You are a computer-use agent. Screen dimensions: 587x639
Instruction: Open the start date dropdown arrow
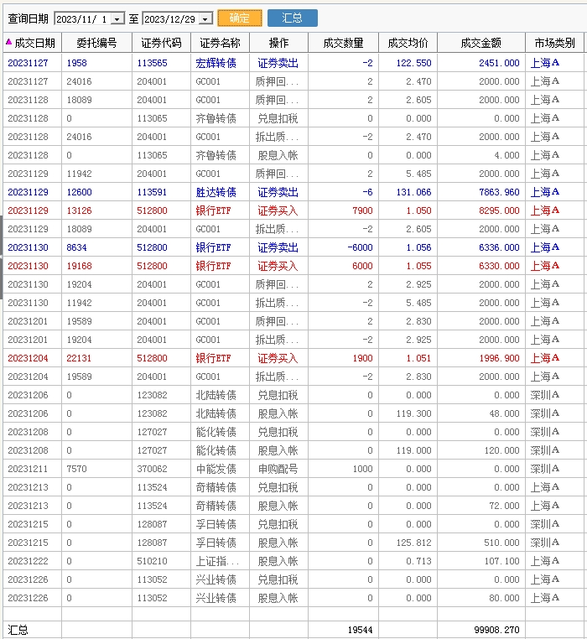(117, 18)
